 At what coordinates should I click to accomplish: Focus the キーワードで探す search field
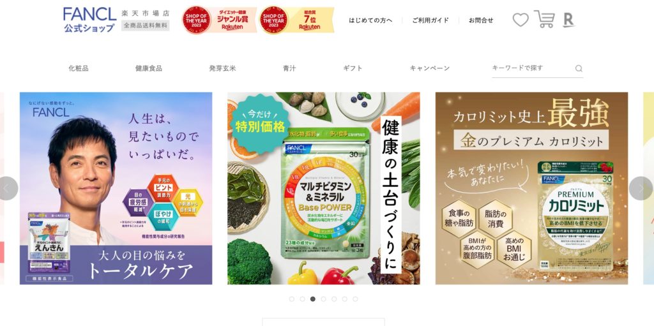coord(533,68)
